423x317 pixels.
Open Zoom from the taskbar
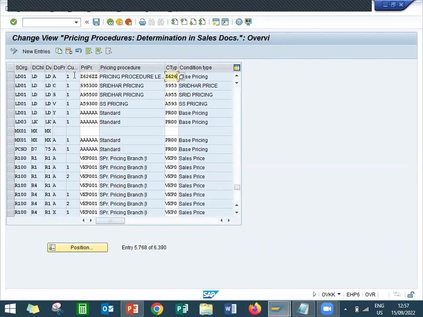pyautogui.click(x=327, y=309)
